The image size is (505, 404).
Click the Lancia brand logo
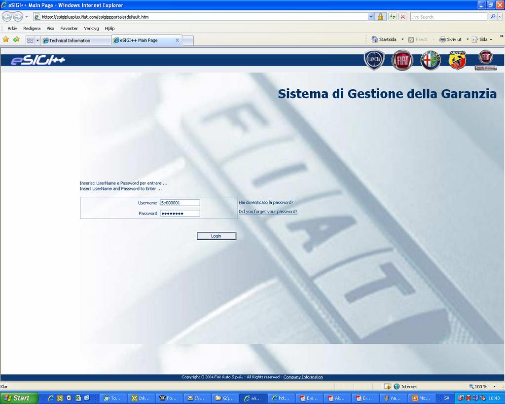coord(374,60)
